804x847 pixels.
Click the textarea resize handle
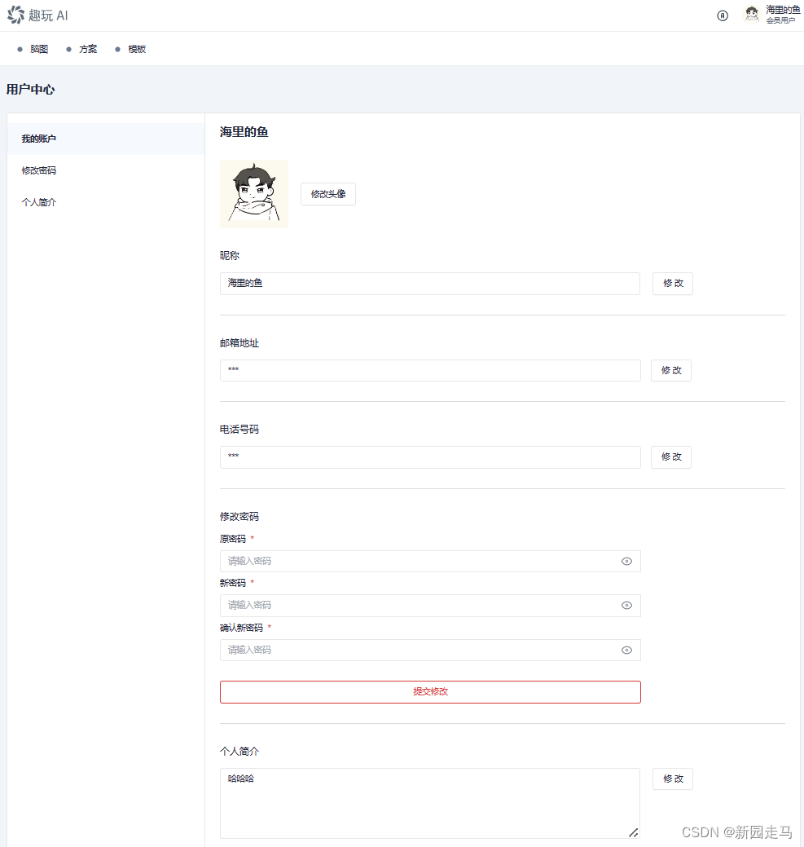click(x=634, y=832)
